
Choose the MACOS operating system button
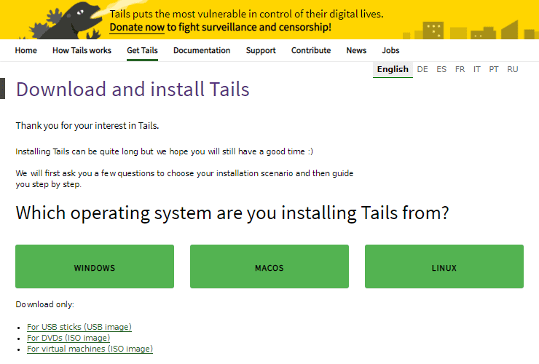point(269,266)
